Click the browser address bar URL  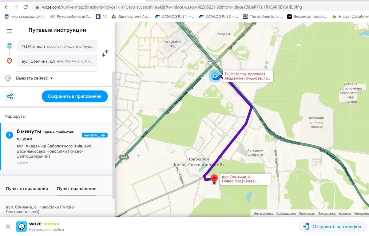point(172,7)
